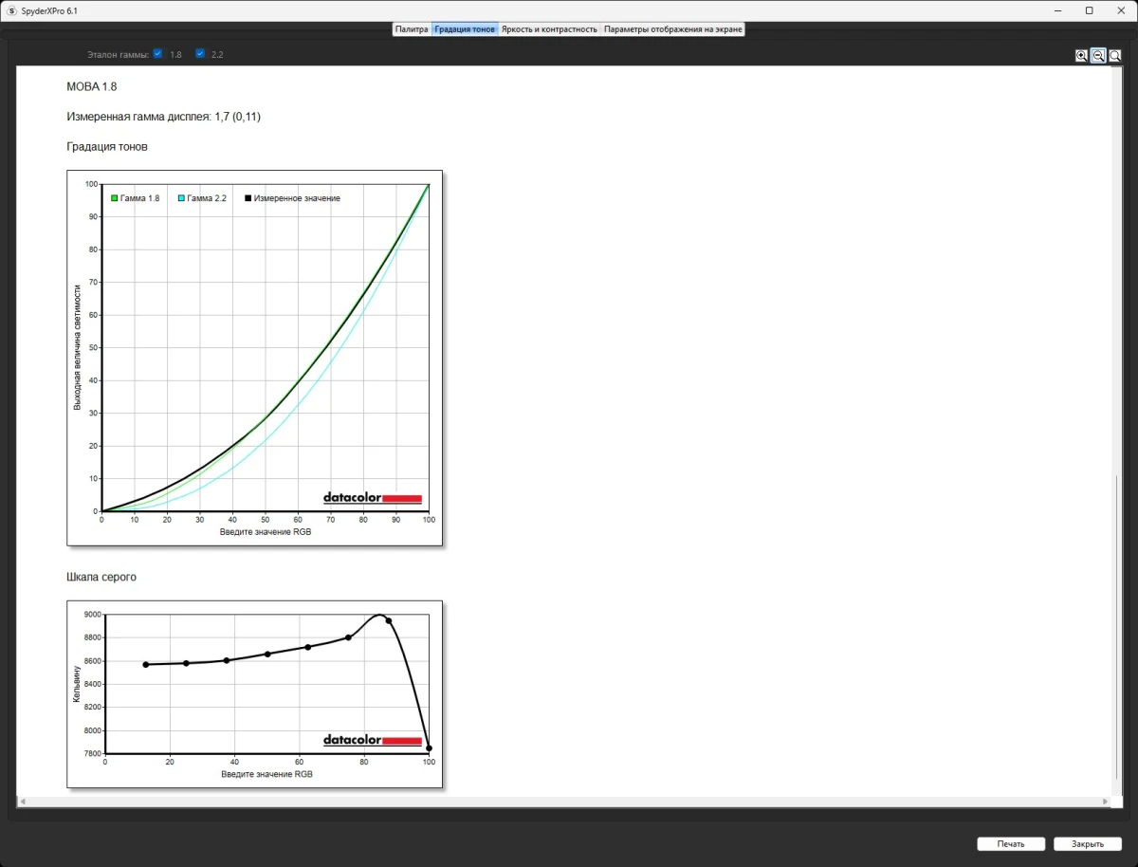1138x867 pixels.
Task: Click the reset zoom magnifier icon
Action: coord(1115,56)
